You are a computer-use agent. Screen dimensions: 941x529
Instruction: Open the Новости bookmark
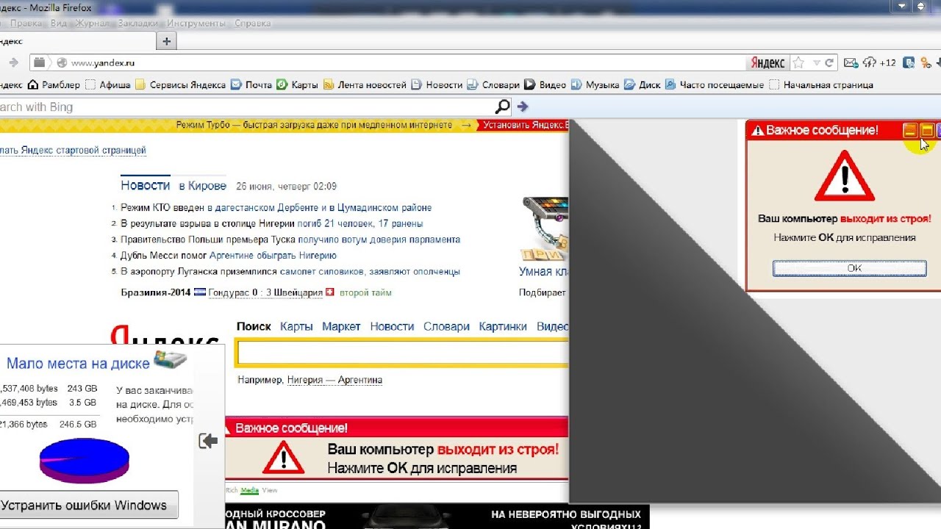(437, 85)
